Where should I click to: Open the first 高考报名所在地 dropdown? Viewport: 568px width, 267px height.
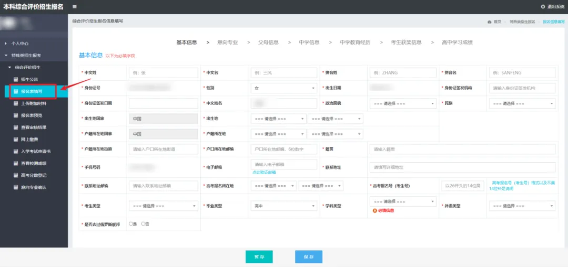coord(274,186)
